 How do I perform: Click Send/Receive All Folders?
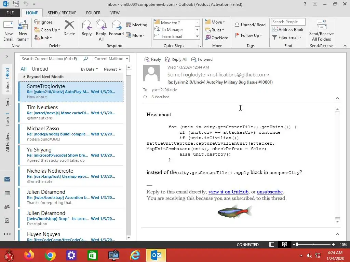(x=321, y=30)
